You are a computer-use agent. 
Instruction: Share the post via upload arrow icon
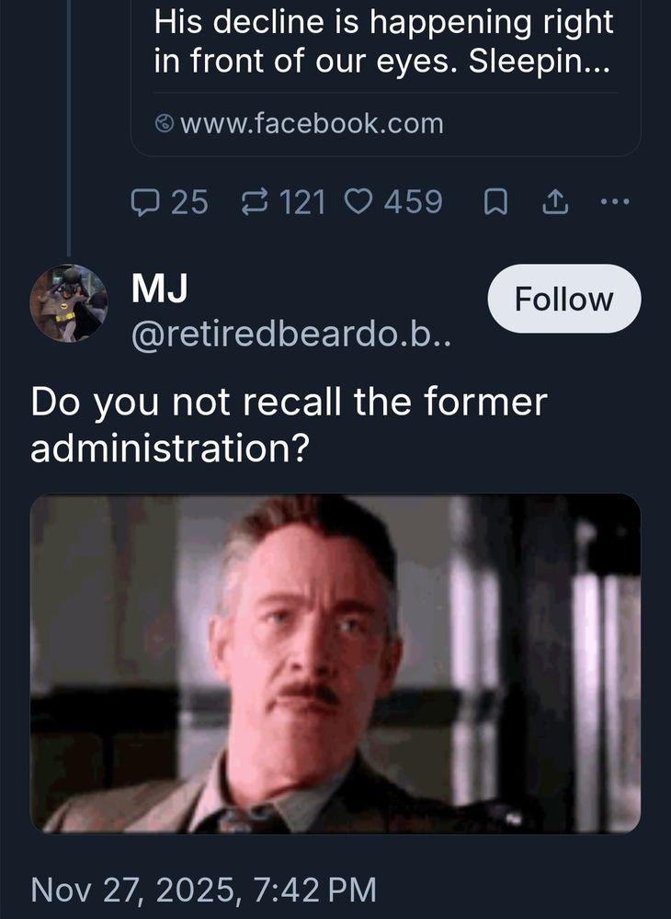point(555,202)
